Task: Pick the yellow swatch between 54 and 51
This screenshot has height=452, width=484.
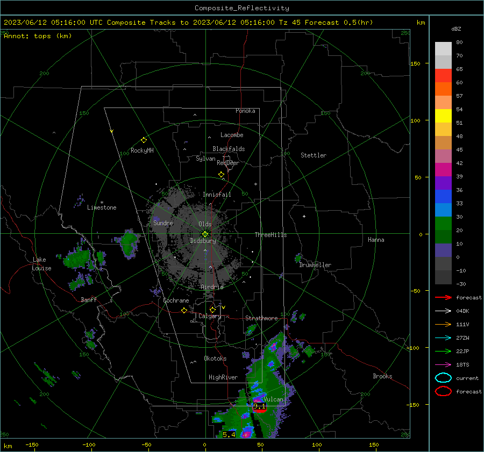Action: pyautogui.click(x=443, y=116)
